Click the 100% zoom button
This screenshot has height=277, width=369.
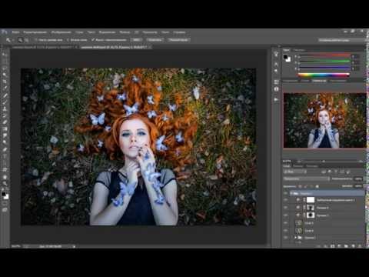click(136, 40)
